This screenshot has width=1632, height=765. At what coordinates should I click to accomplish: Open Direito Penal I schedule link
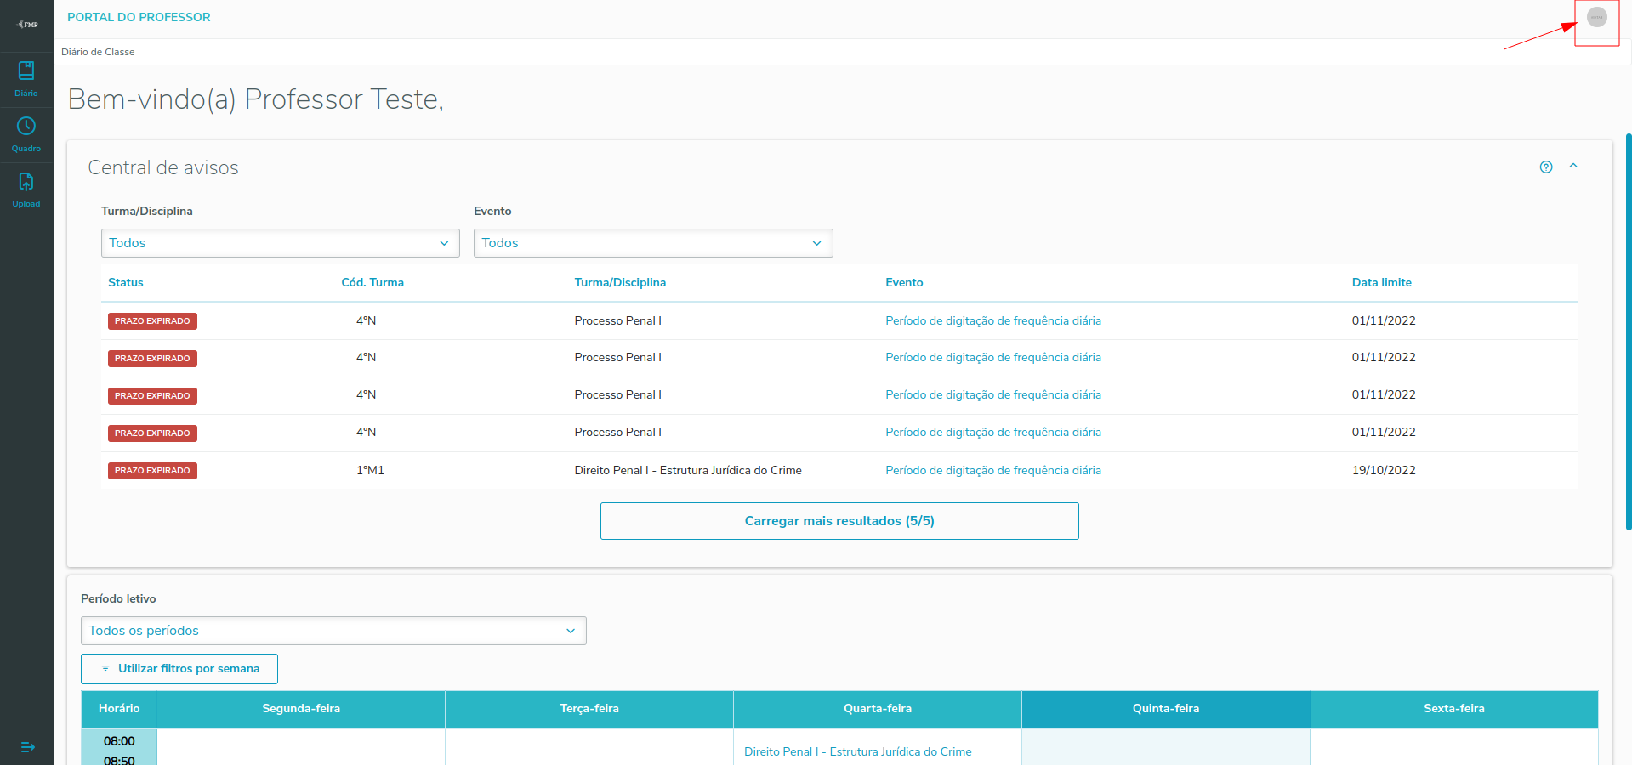(857, 751)
